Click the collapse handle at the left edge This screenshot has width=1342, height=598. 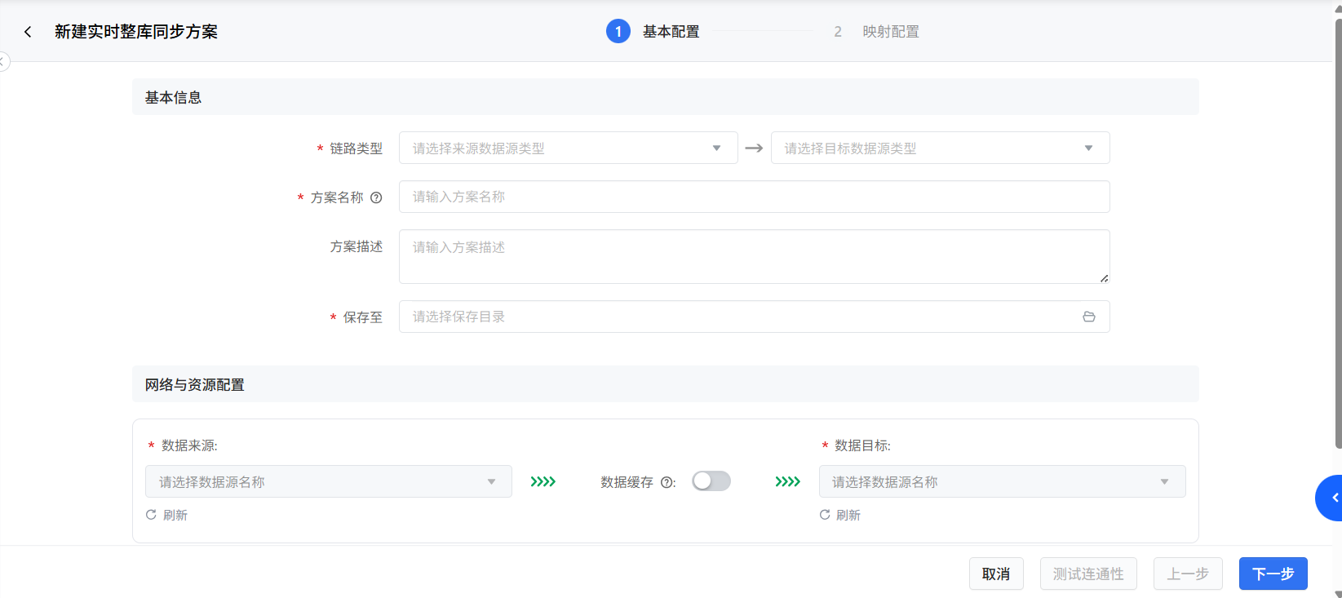pos(3,62)
